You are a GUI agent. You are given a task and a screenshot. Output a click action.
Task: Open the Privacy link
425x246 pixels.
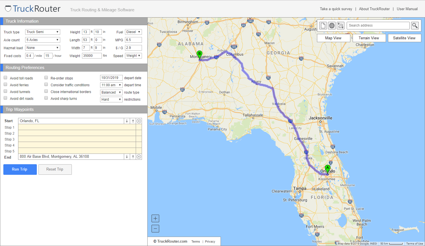coord(210,241)
